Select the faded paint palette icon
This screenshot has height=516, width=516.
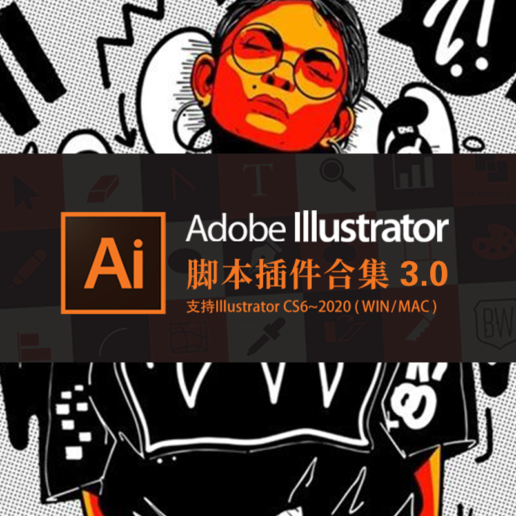pos(493,242)
